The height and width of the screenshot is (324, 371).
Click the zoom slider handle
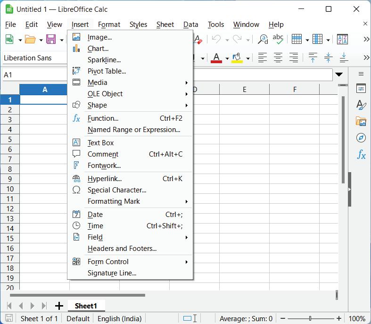click(310, 318)
